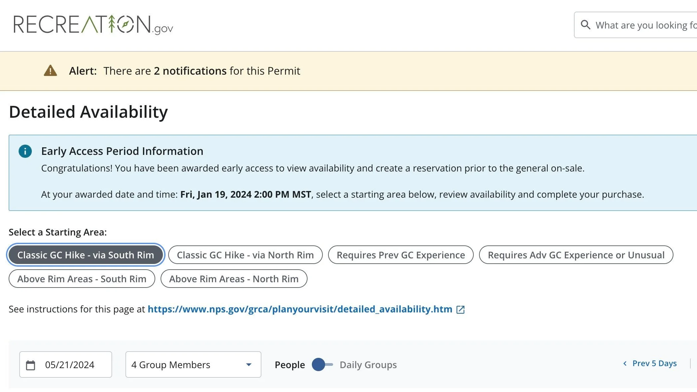The image size is (697, 392).
Task: Choose Requires Adv GC Experience or Unusual
Action: pyautogui.click(x=576, y=255)
